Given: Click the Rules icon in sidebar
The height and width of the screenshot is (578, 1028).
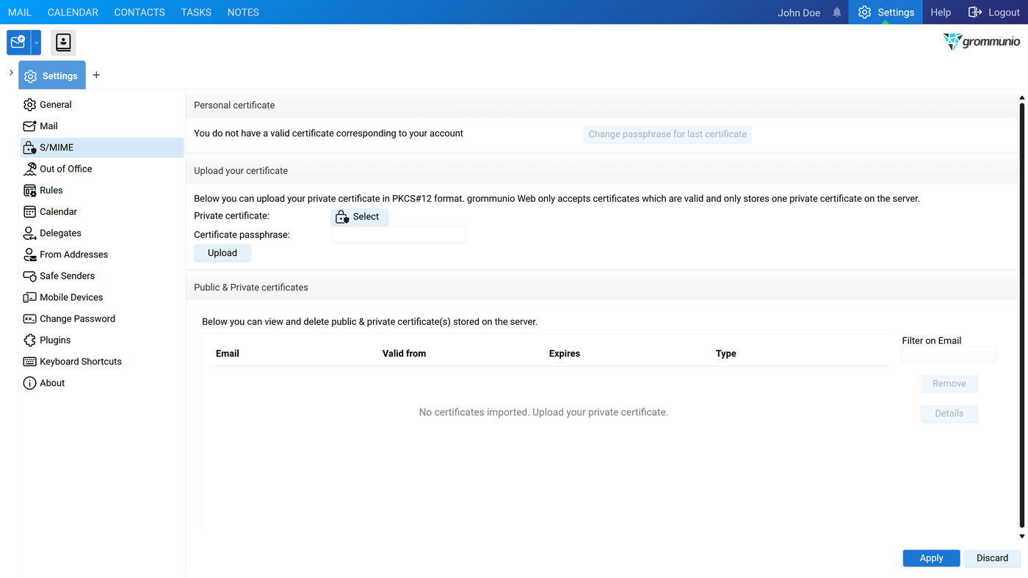Looking at the screenshot, I should click(29, 190).
